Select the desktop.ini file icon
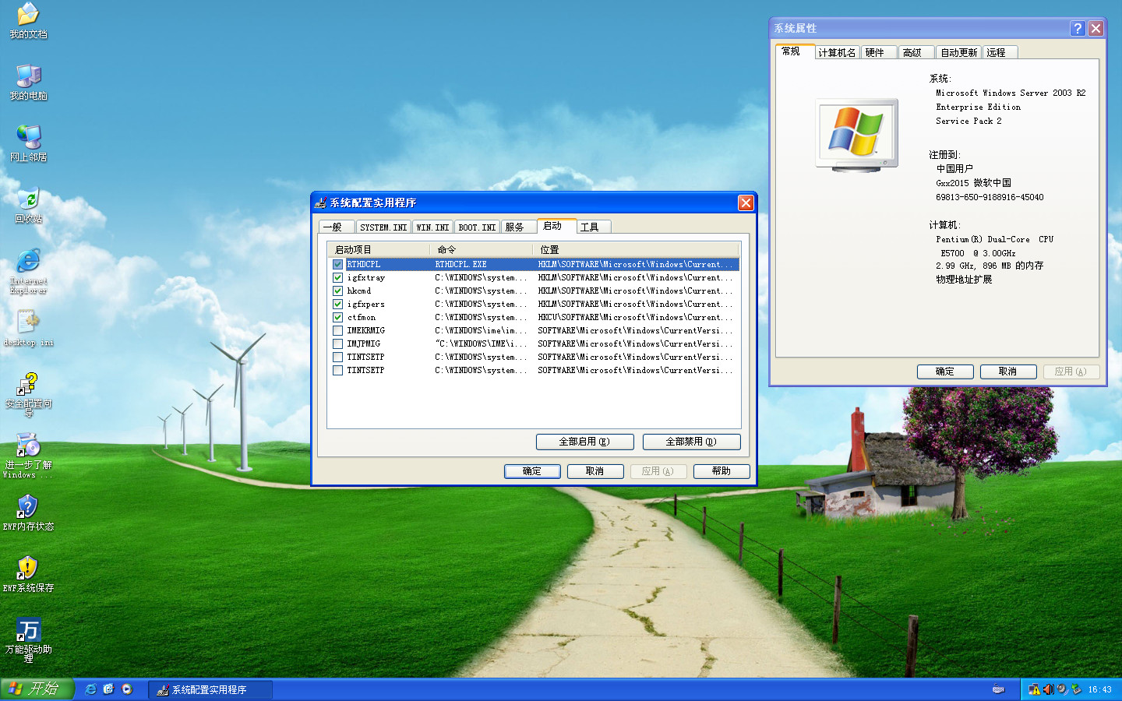 [28, 328]
